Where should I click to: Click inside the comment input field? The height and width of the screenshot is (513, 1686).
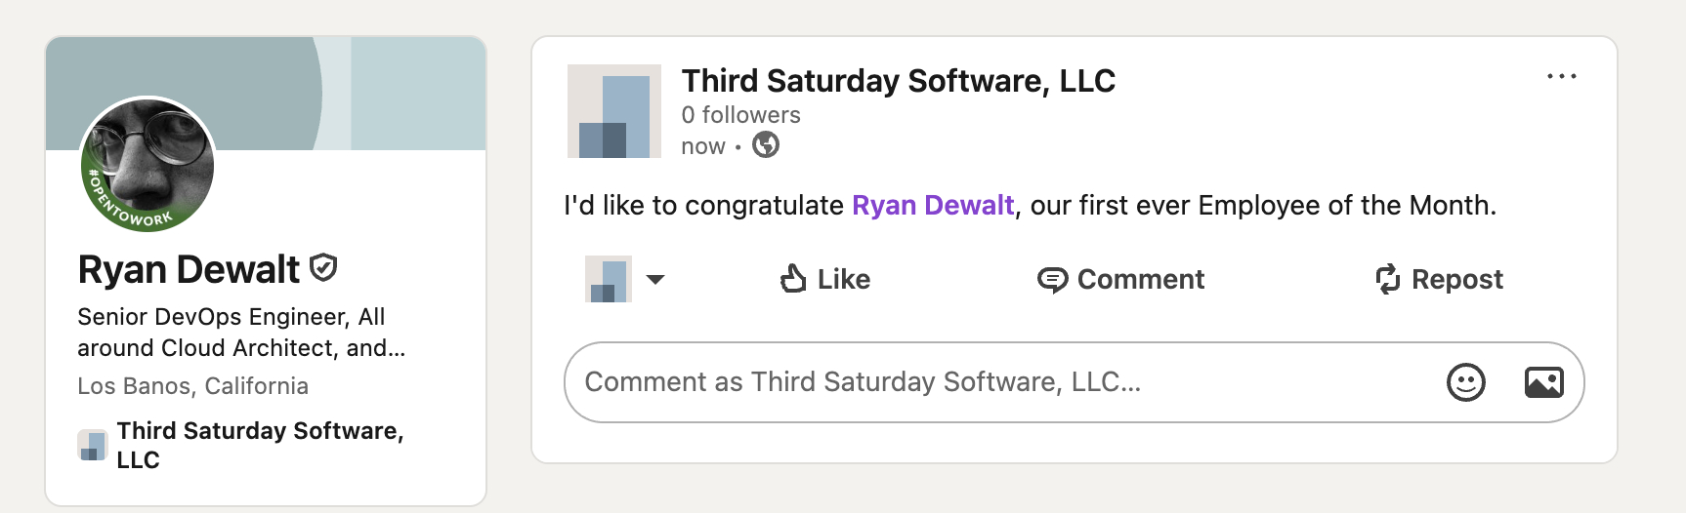click(x=977, y=382)
